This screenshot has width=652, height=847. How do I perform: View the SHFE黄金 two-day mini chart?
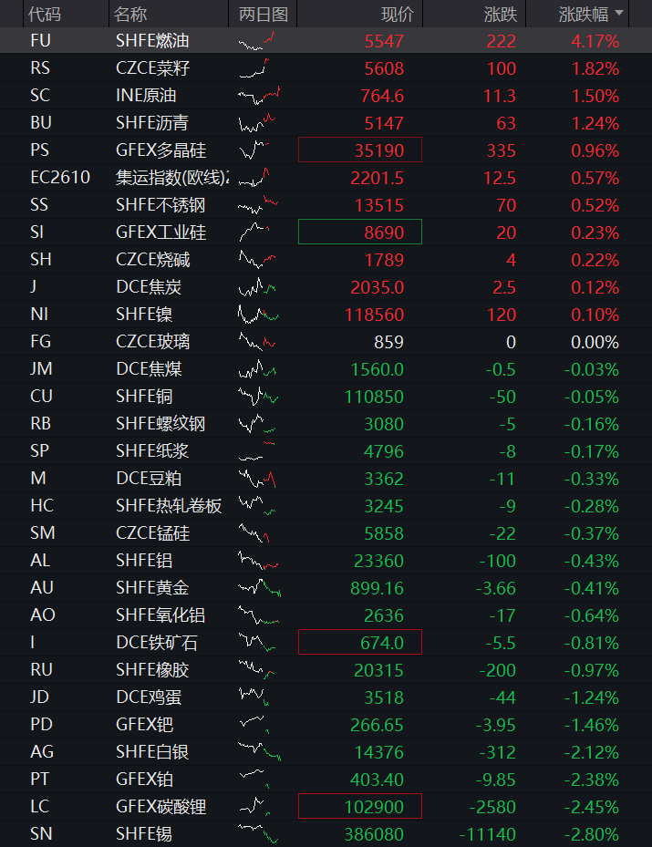[259, 588]
